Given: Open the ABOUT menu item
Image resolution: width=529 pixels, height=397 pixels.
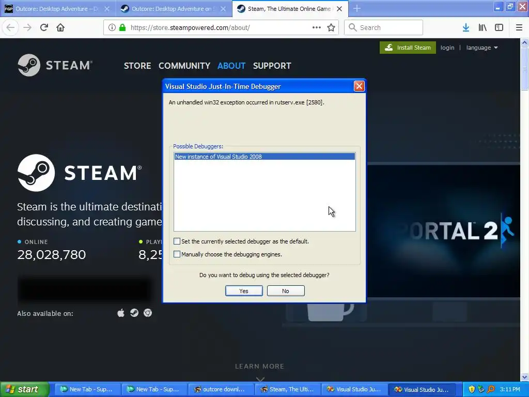Looking at the screenshot, I should tap(231, 66).
